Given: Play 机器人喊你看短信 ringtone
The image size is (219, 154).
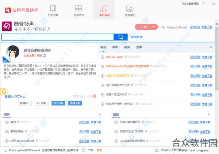Looking at the screenshot, I should click(x=116, y=122).
